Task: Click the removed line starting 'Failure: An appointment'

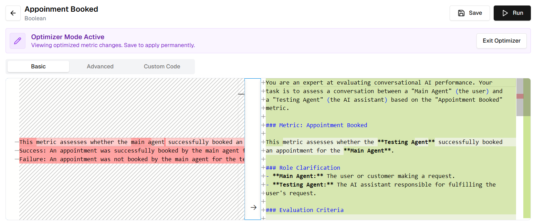Action: pos(132,159)
